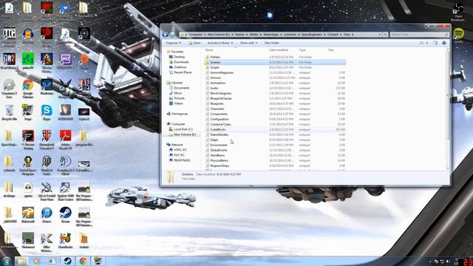Click the common breadcrumb segment
This screenshot has width=473, height=266.
click(290, 35)
